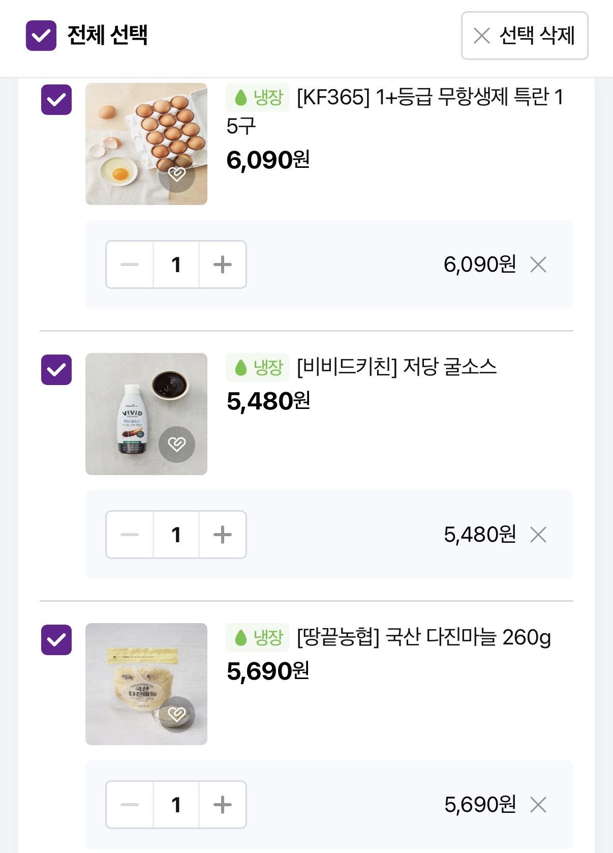The image size is (613, 853).
Task: Toggle the 전체 선택 checkbox
Action: (x=41, y=36)
